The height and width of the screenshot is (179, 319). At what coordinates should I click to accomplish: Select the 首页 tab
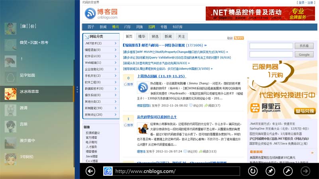[129, 37]
